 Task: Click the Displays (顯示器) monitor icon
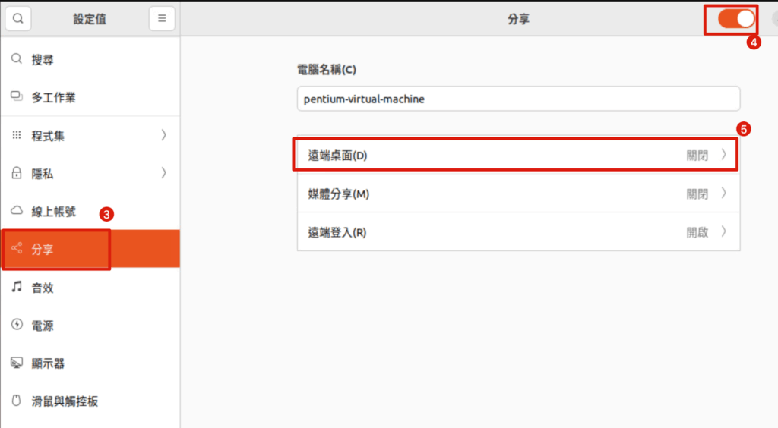tap(17, 363)
